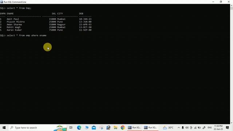Click the date 11-SEP-80
Viewport: 233px width, 131px height.
click(x=85, y=30)
